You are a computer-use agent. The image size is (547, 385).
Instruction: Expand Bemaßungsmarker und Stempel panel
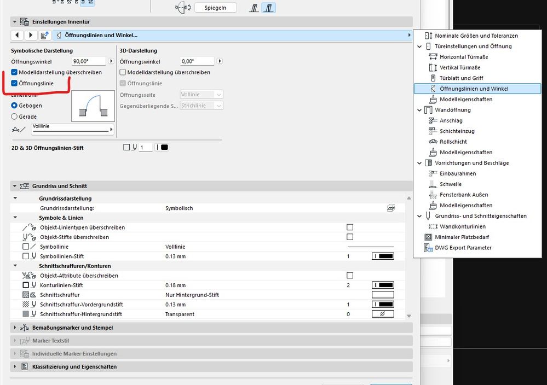point(15,328)
